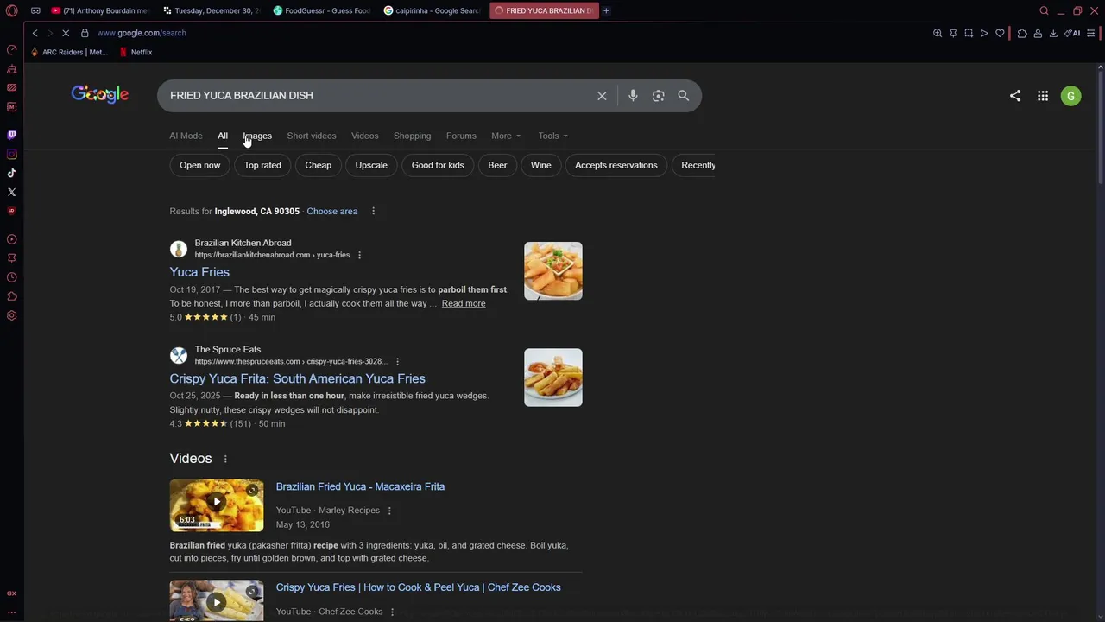Open options for Chef Zee Cooks video

pos(392,612)
